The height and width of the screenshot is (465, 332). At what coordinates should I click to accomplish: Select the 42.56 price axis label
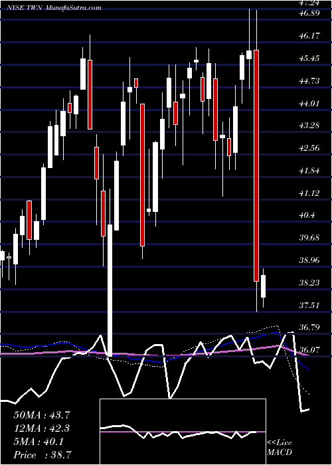[x=309, y=148]
